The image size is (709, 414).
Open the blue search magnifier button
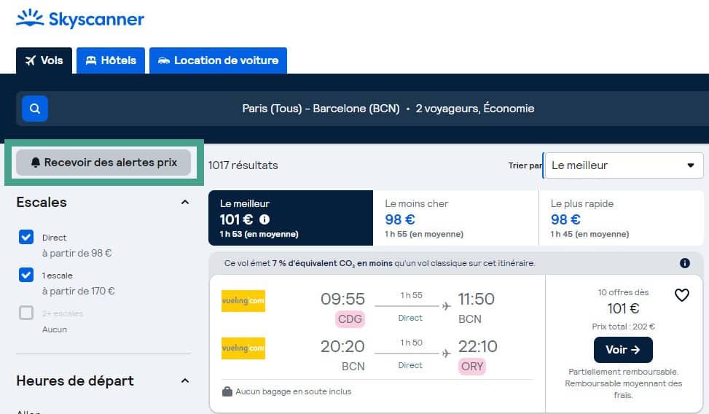click(x=35, y=109)
